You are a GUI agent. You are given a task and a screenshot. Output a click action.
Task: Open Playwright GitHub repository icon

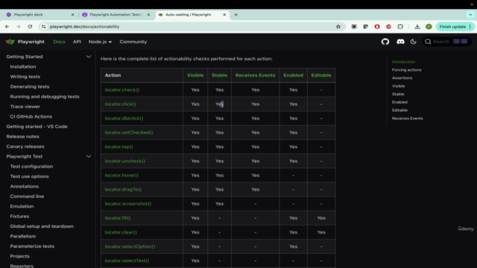tap(385, 42)
